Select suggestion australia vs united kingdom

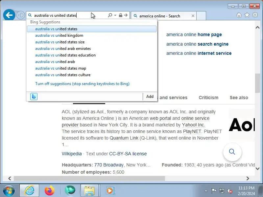coord(92,35)
